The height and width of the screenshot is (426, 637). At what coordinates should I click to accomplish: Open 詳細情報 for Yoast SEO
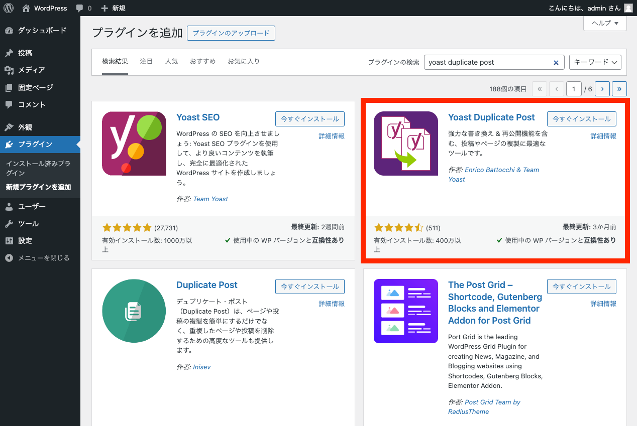[x=332, y=136]
